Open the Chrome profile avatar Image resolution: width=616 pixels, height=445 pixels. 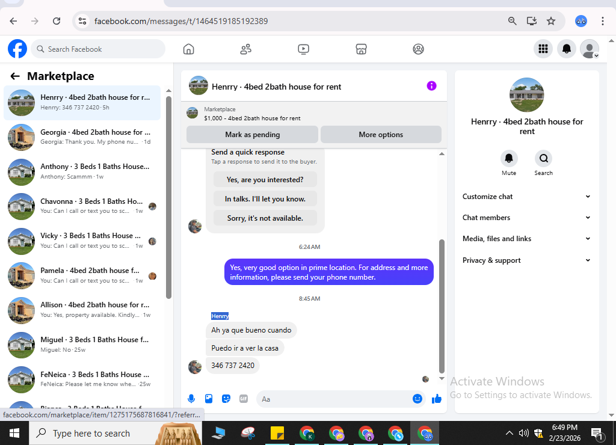pos(581,21)
